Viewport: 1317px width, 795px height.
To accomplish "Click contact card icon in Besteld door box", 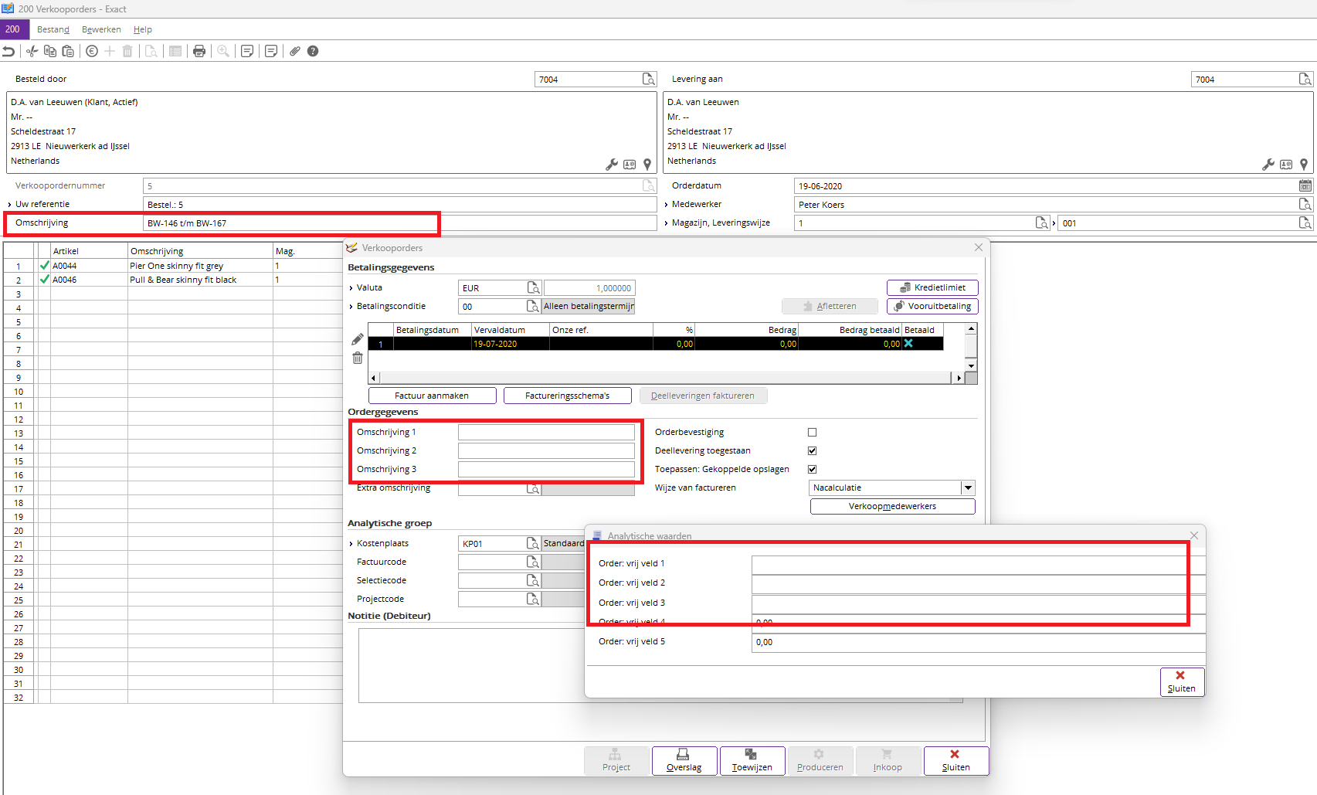I will [630, 165].
